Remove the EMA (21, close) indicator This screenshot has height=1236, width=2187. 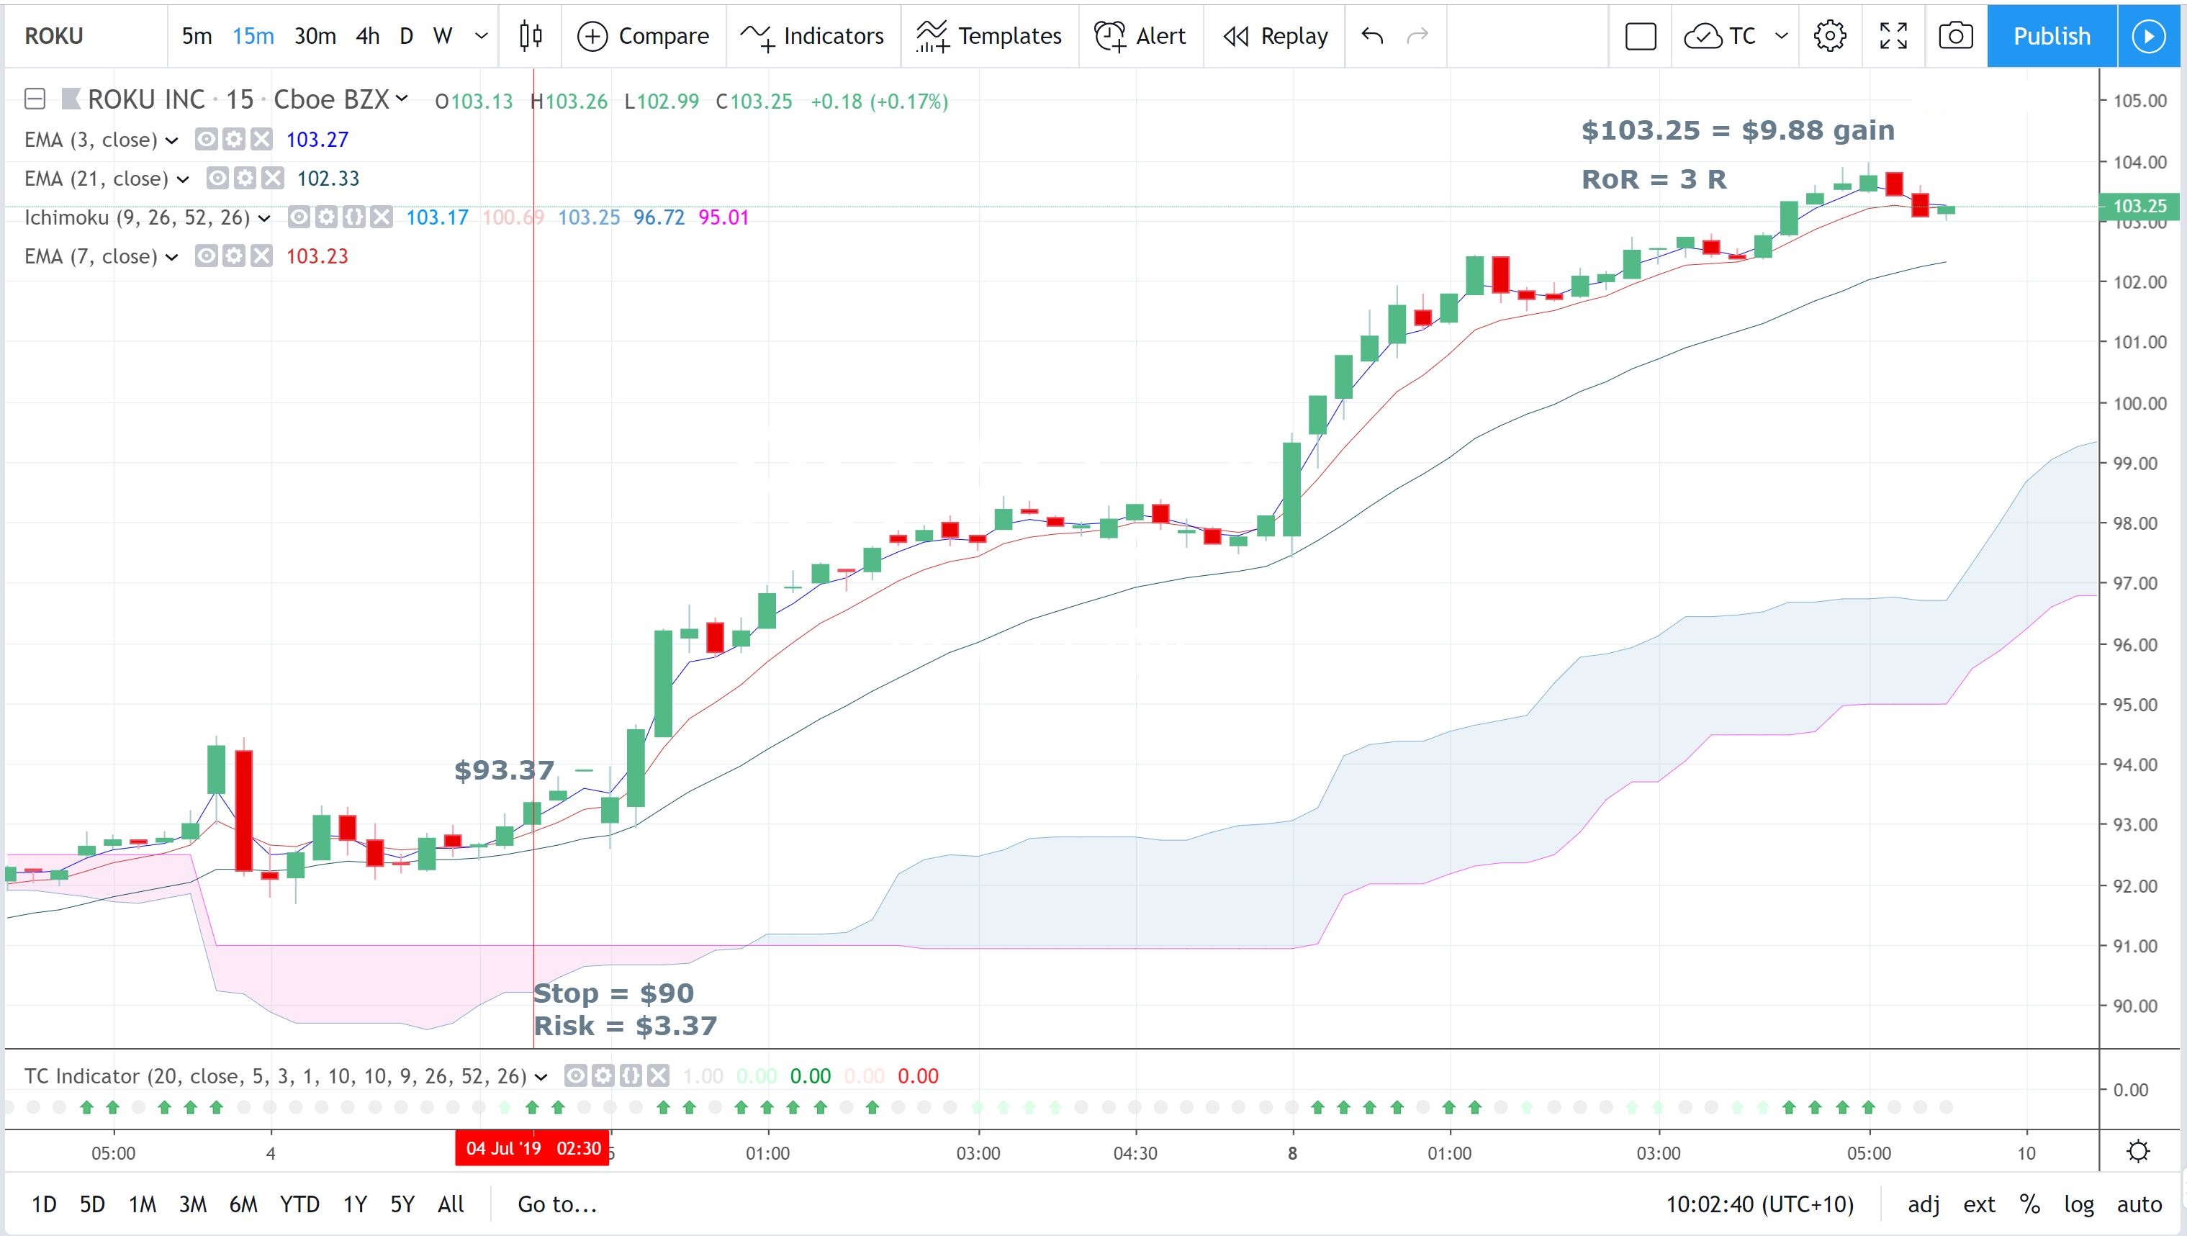(273, 179)
